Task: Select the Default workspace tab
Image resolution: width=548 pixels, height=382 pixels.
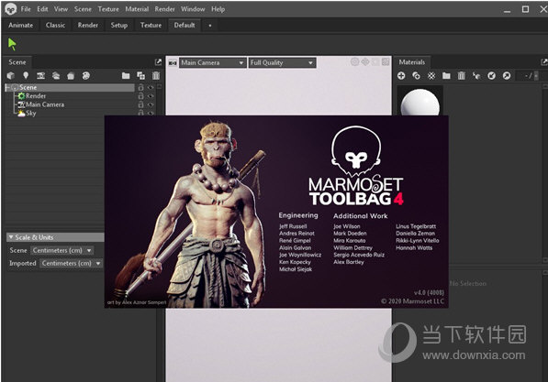Action: pyautogui.click(x=185, y=26)
